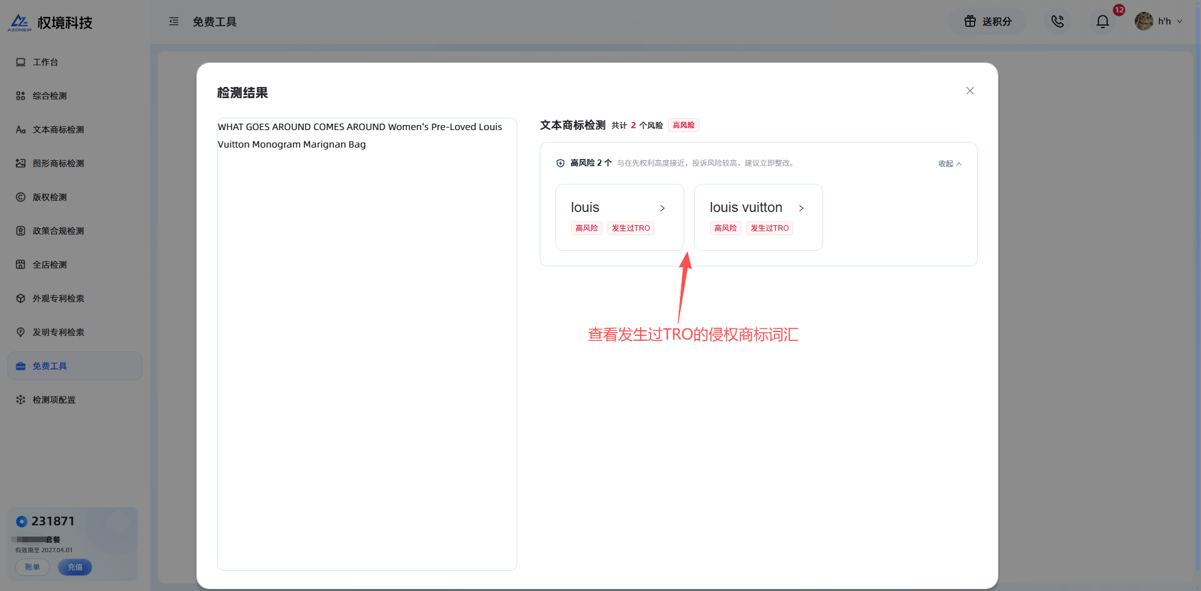This screenshot has height=591, width=1201.
Task: Click the 综合检测 grid icon
Action: [21, 96]
